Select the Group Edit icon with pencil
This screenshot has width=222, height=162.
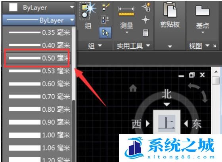(106, 7)
